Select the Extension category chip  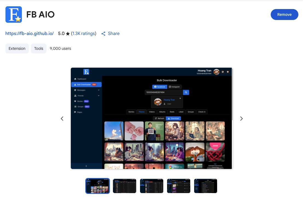17,48
